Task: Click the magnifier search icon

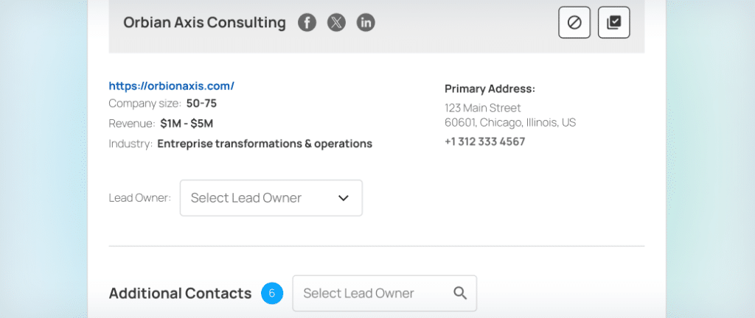Action: (460, 293)
